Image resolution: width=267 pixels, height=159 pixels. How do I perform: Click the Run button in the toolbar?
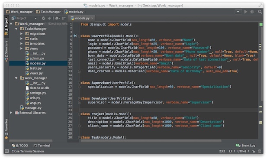click(x=245, y=12)
